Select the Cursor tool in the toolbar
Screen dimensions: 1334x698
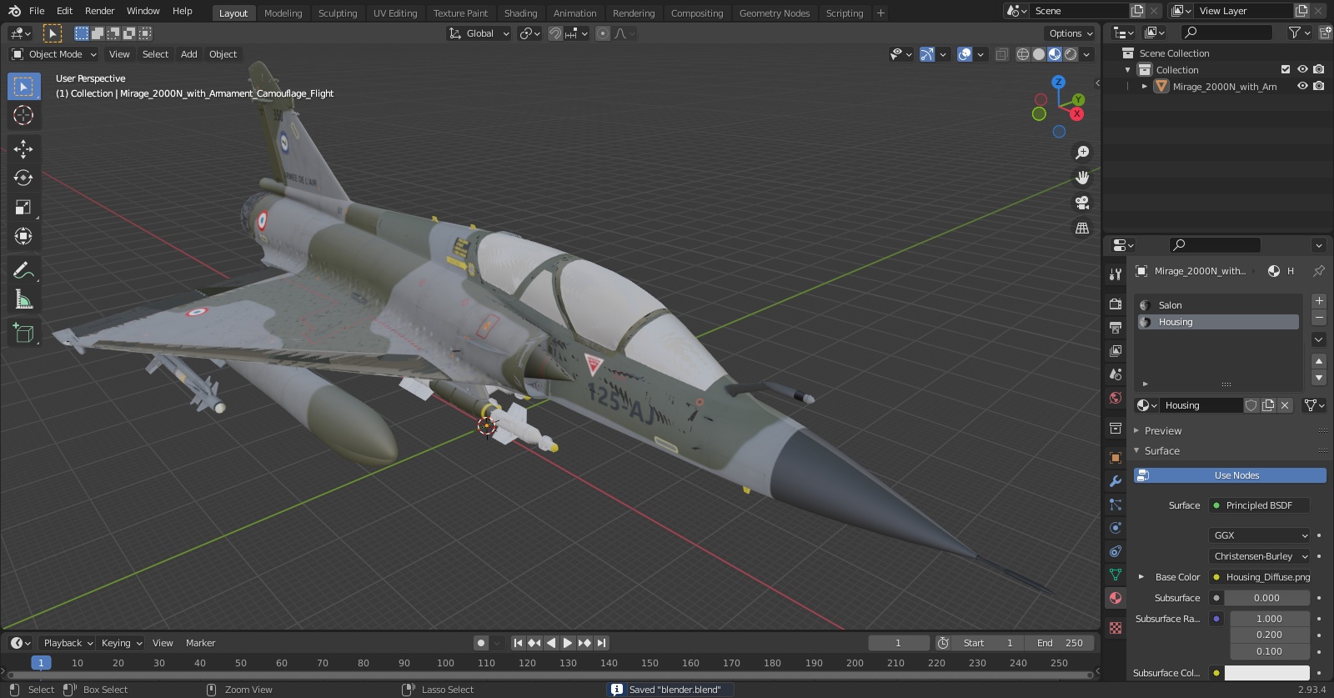(23, 115)
